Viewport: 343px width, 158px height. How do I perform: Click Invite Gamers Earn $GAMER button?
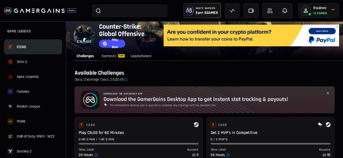[202, 10]
